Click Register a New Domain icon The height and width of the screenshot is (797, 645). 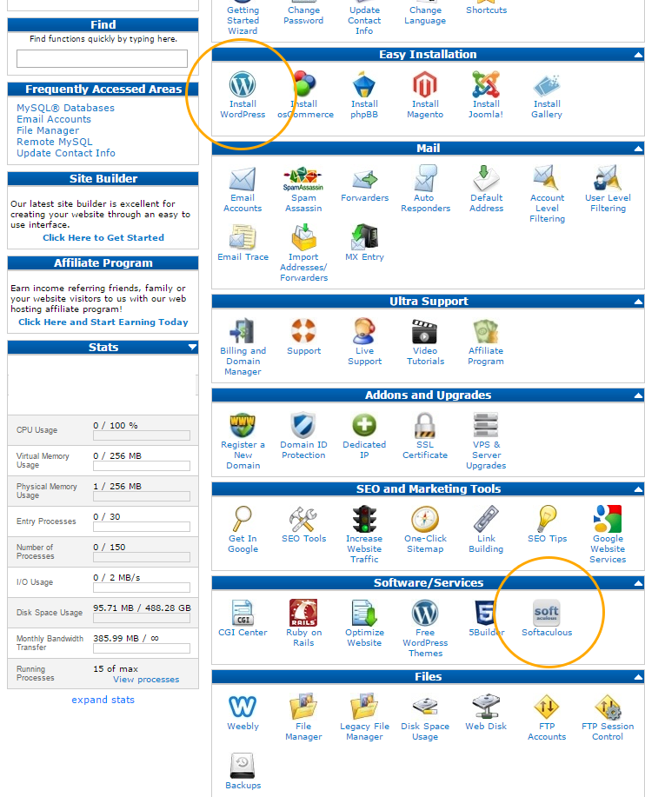[x=243, y=425]
